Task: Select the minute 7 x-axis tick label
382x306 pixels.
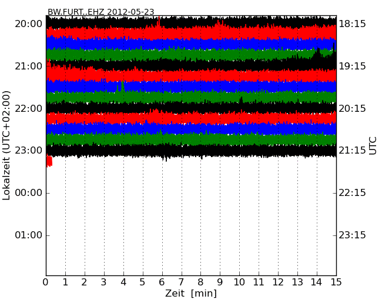Action: click(181, 282)
